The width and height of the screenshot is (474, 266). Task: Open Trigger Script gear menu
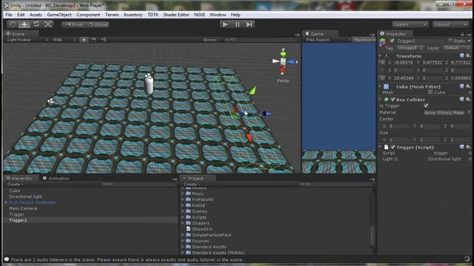coord(468,147)
